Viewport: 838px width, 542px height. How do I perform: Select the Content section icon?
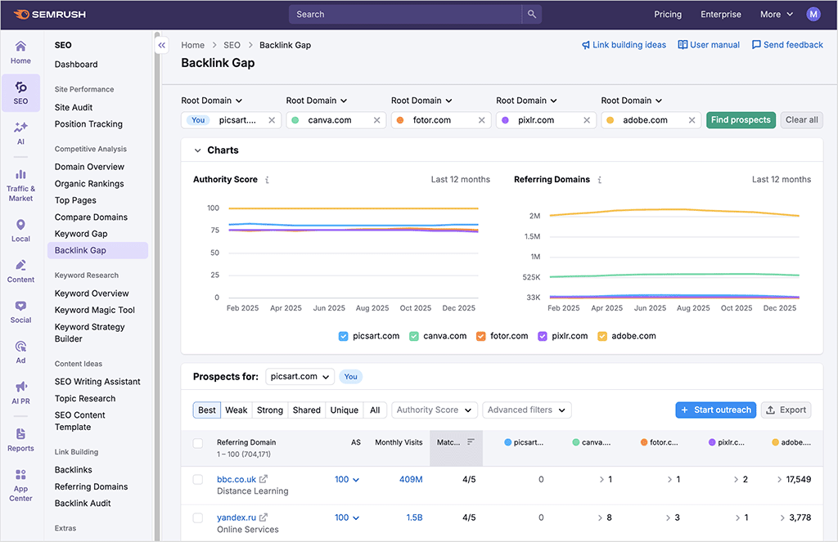click(20, 270)
